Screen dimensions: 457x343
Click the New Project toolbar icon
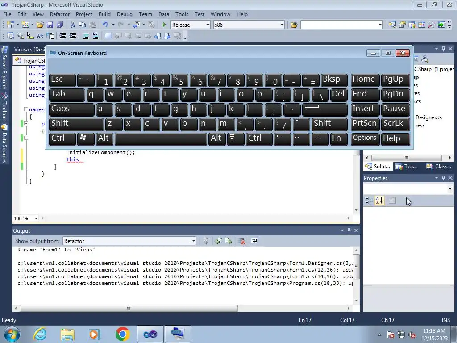[x=11, y=25]
